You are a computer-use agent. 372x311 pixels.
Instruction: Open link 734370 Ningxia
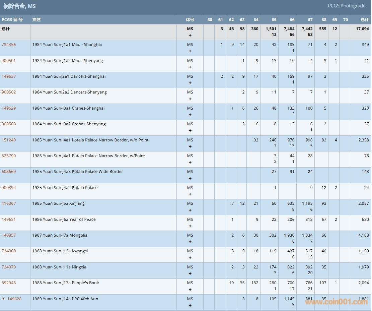point(9,267)
